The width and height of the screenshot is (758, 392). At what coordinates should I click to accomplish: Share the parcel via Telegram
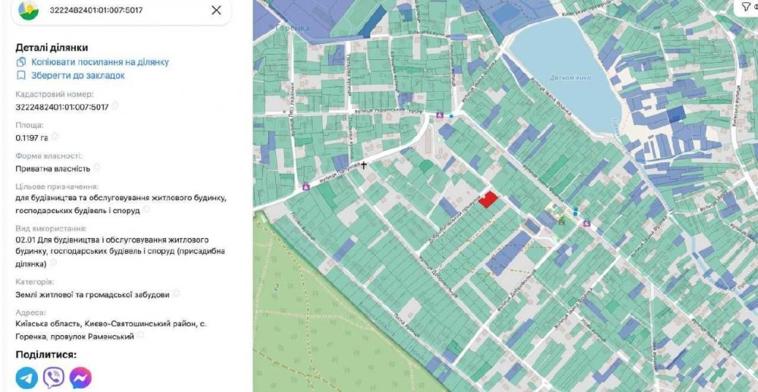pyautogui.click(x=27, y=378)
